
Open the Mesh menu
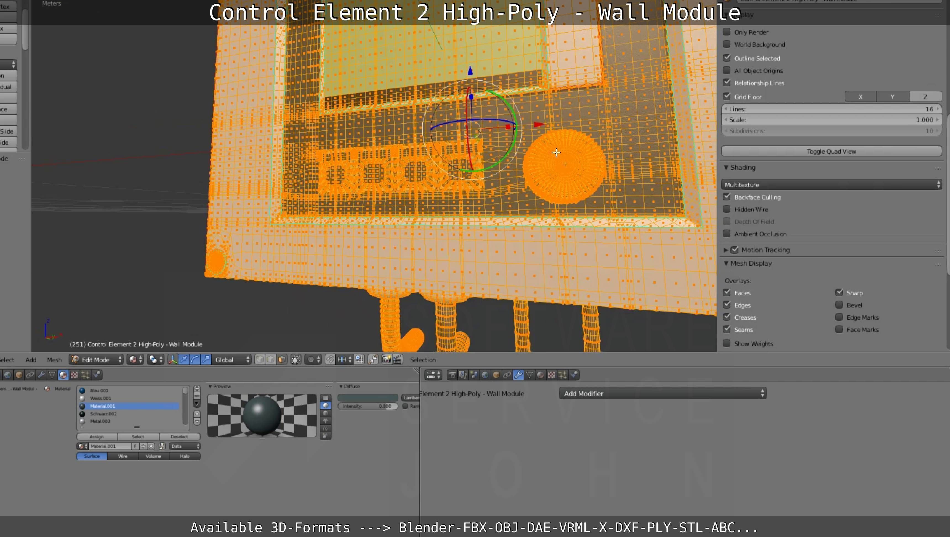(54, 360)
